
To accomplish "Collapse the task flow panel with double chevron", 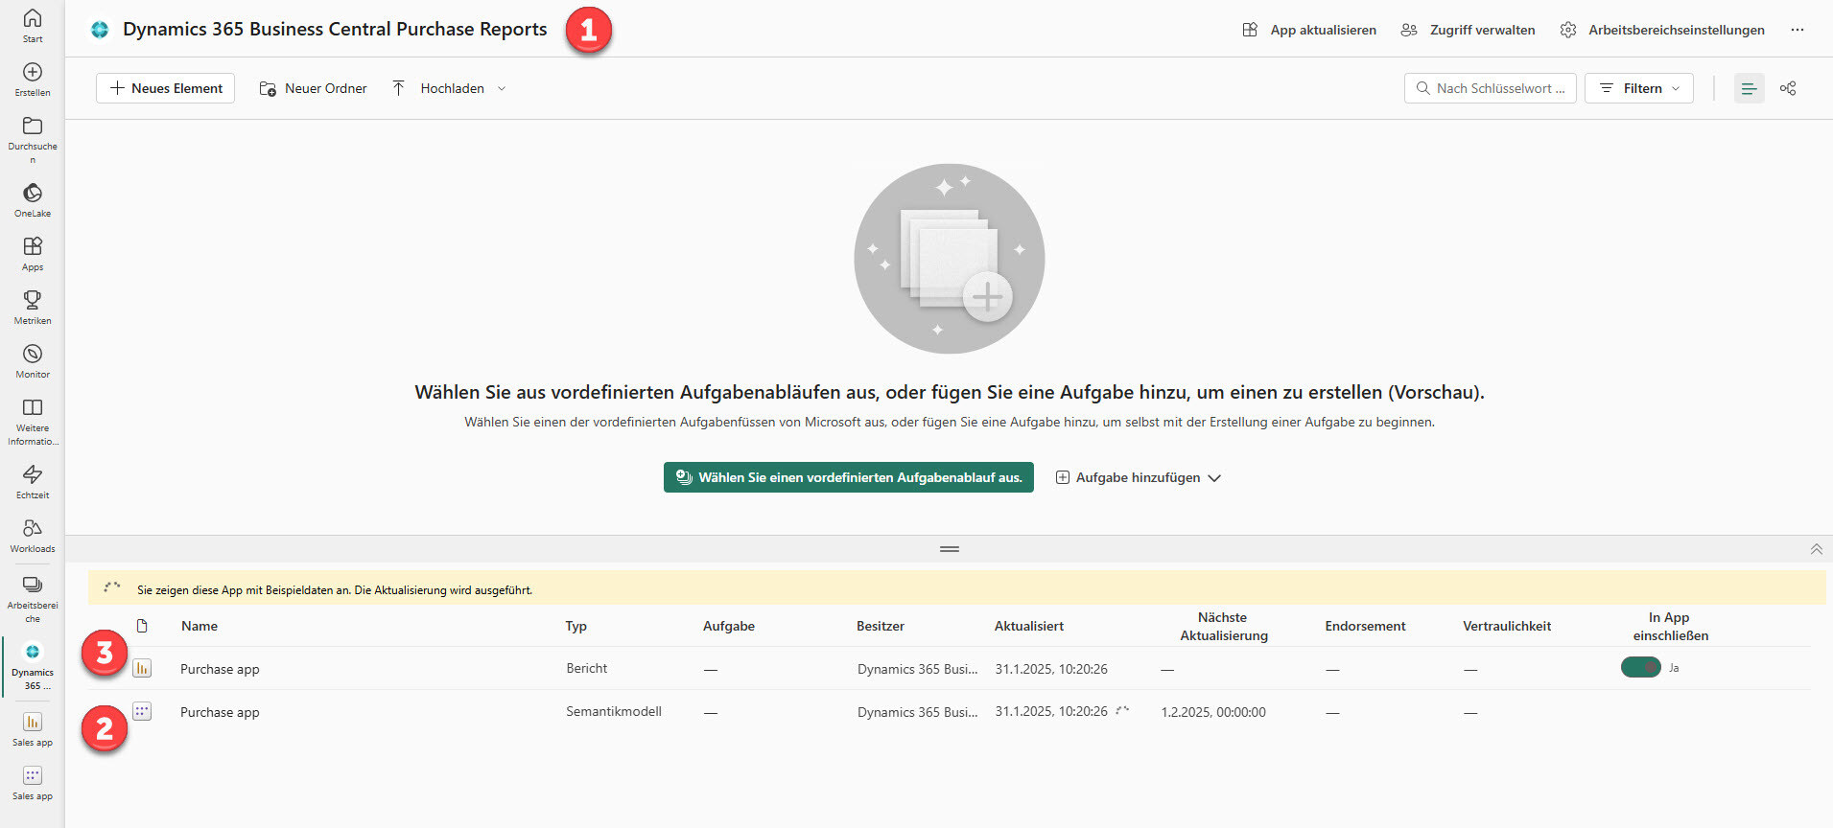I will point(1816,549).
